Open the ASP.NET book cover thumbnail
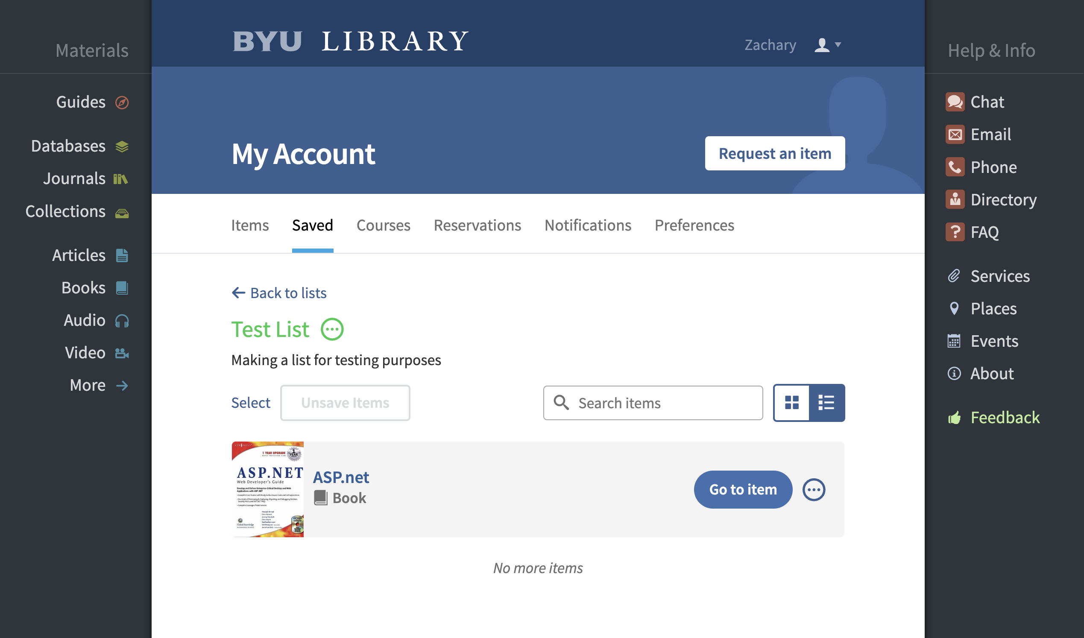This screenshot has width=1084, height=638. (x=267, y=489)
